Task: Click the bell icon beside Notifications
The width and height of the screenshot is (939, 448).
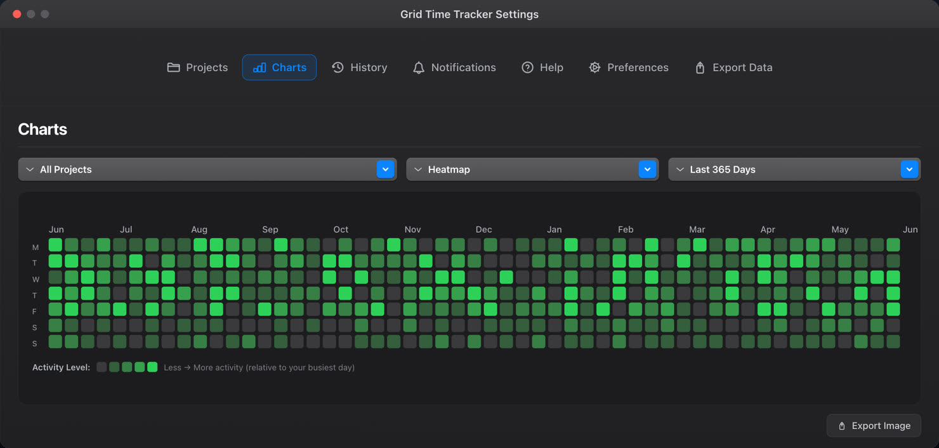Action: click(x=419, y=67)
